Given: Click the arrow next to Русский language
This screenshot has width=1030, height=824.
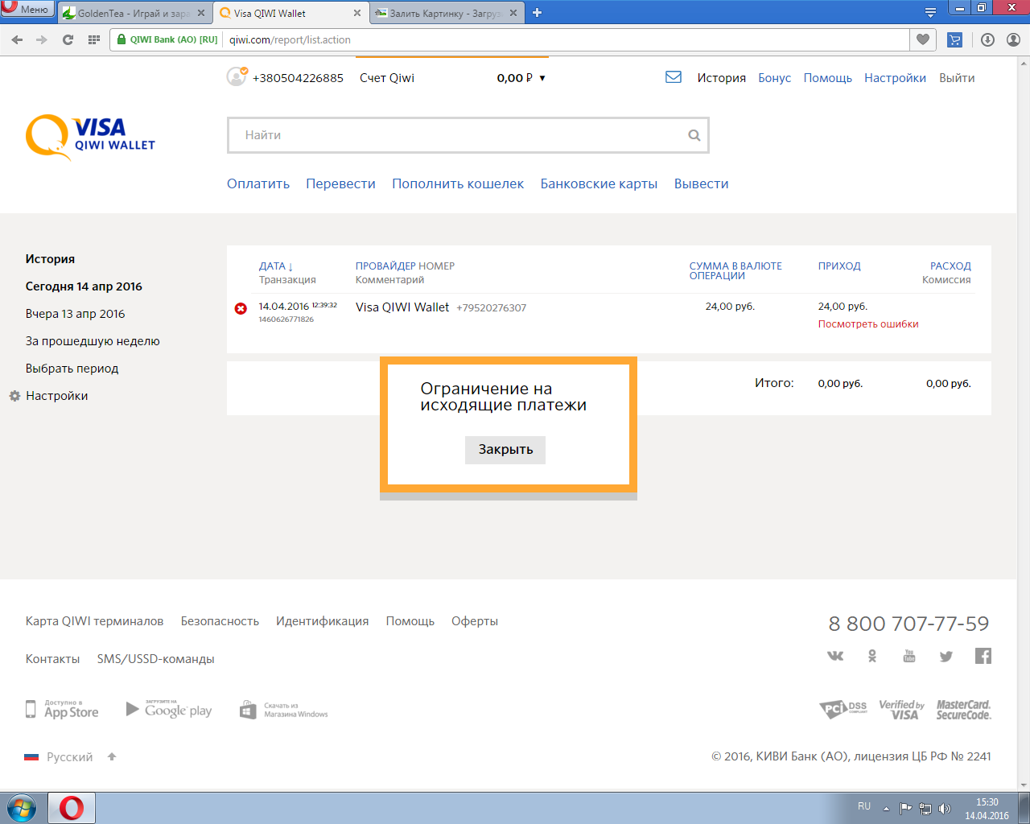Looking at the screenshot, I should pyautogui.click(x=112, y=756).
